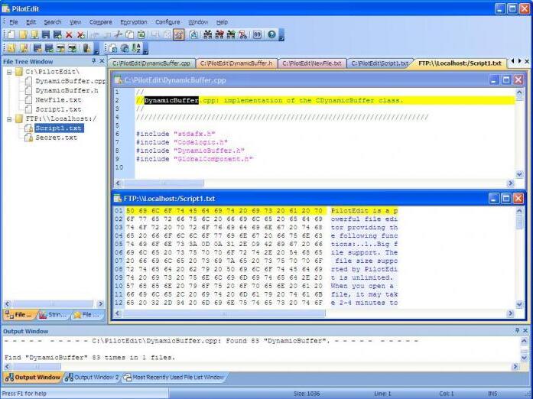
Task: Click the green binoculars Find icon
Action: [231, 34]
